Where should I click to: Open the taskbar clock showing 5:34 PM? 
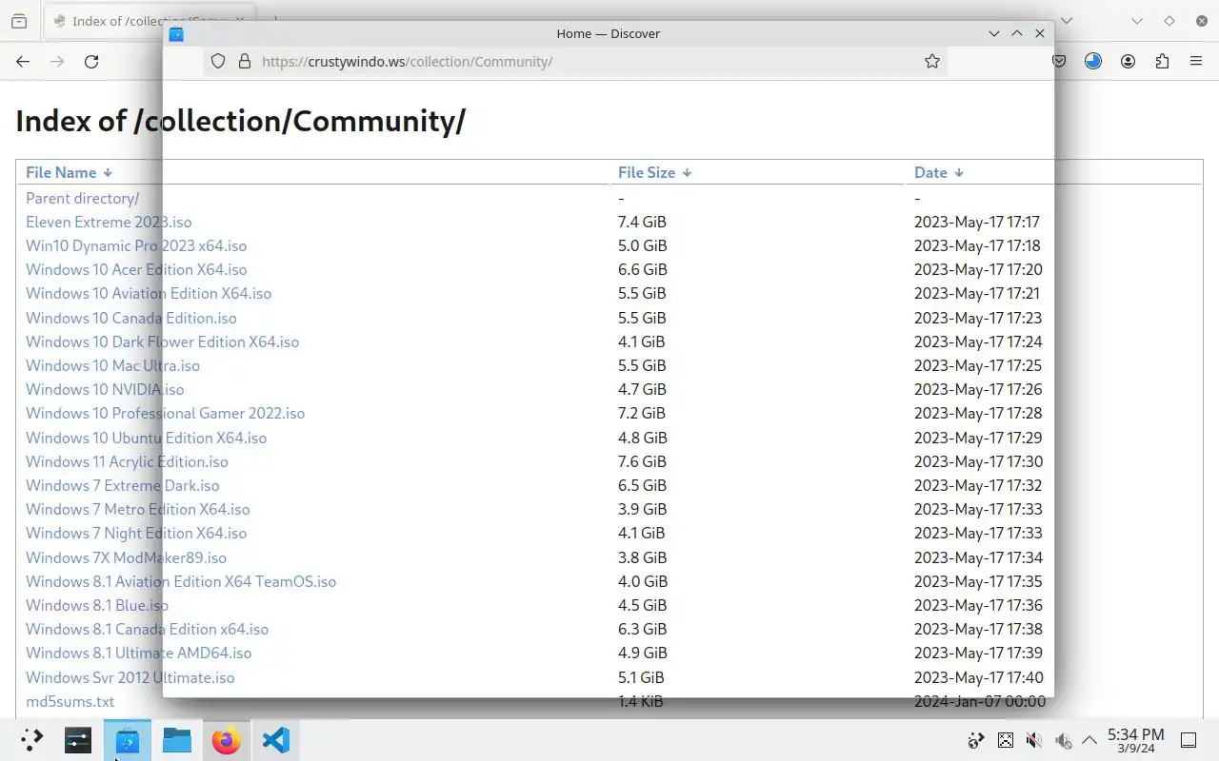point(1135,740)
